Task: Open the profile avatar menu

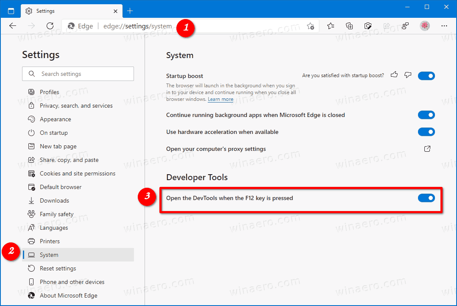Action: 425,26
